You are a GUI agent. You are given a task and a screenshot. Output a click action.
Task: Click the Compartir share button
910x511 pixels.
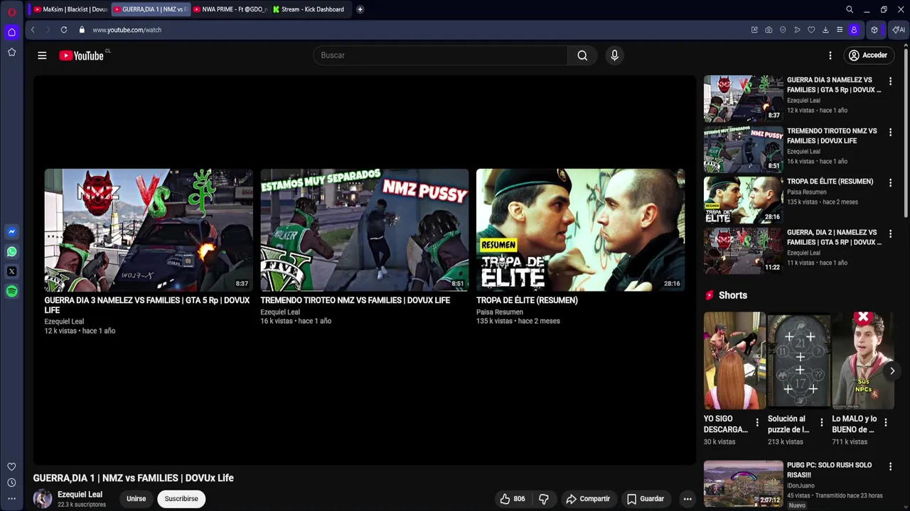588,499
